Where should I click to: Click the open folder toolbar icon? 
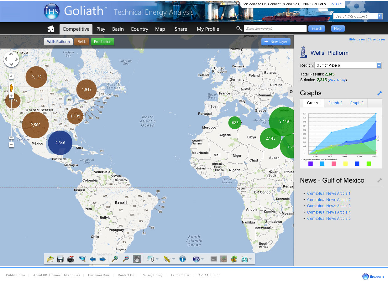(x=50, y=259)
